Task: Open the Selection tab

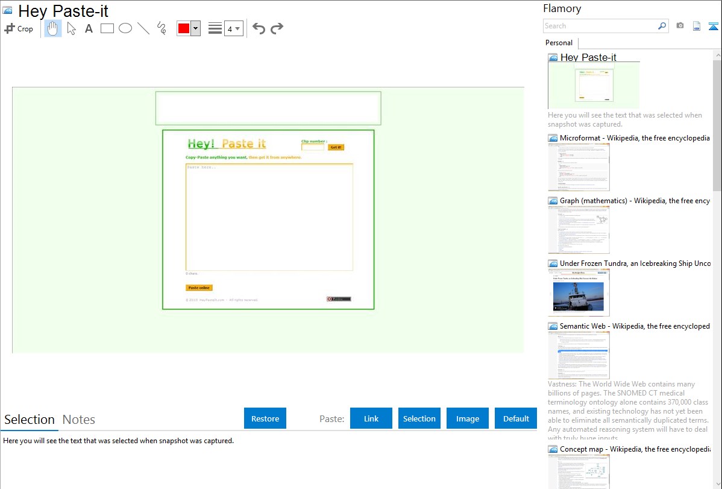Action: pyautogui.click(x=30, y=420)
